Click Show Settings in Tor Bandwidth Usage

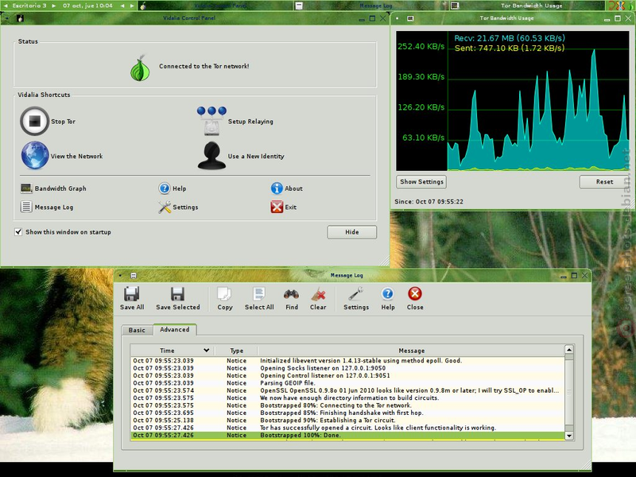click(x=421, y=182)
